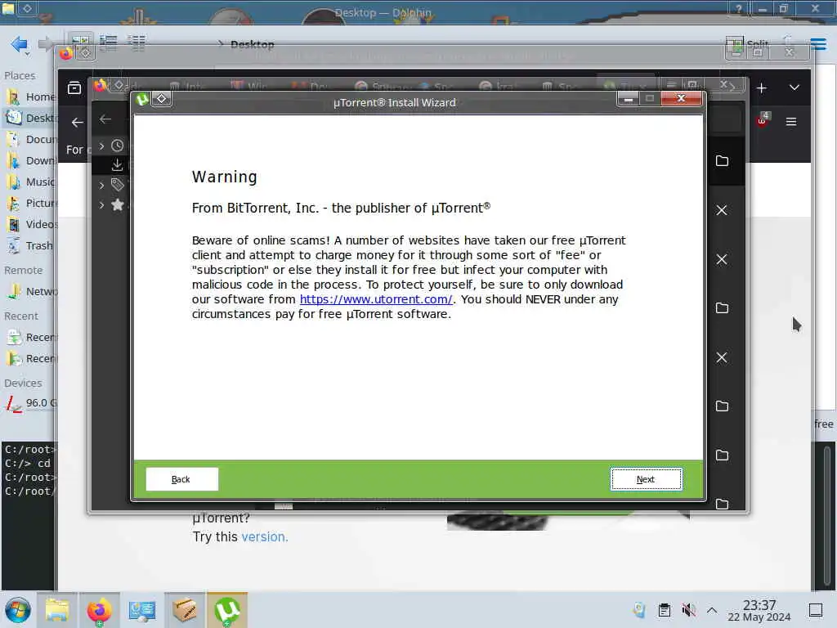Click the show desktop button on taskbar

[x=816, y=610]
